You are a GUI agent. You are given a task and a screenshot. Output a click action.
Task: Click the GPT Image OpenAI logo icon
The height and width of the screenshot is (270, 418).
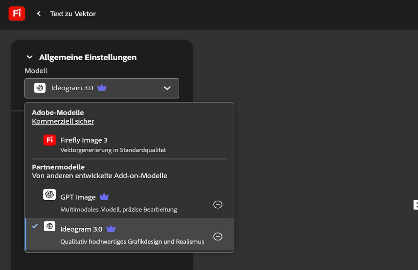(49, 194)
